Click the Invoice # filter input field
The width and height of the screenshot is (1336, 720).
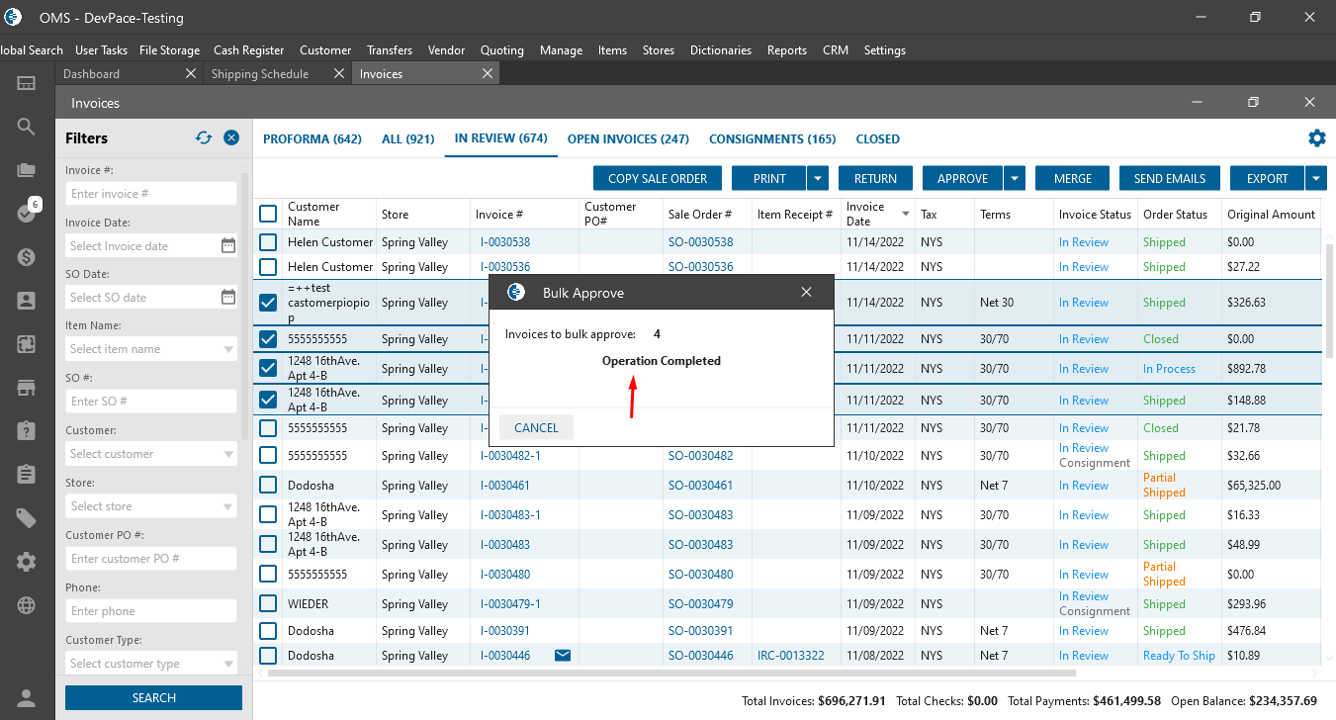[x=151, y=194]
